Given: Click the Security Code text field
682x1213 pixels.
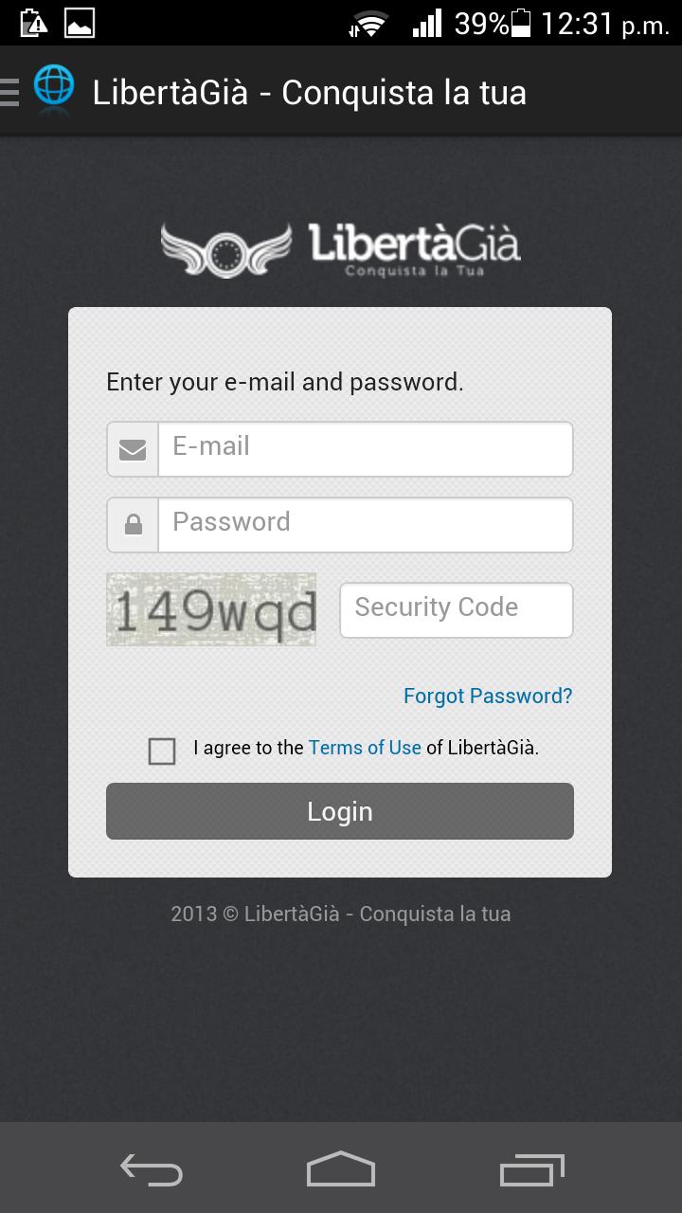Looking at the screenshot, I should [x=457, y=609].
